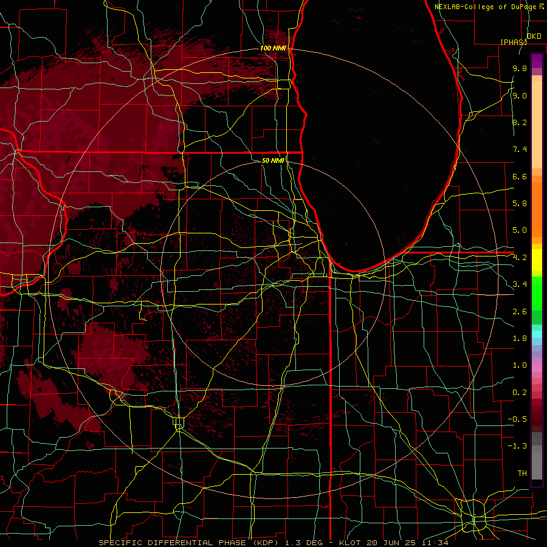Click the 1.8 value on the scale
Viewport: 547px width, 547px height.
pyautogui.click(x=520, y=339)
